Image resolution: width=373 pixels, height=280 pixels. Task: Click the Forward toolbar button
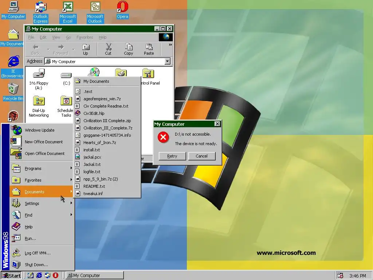pos(61,50)
